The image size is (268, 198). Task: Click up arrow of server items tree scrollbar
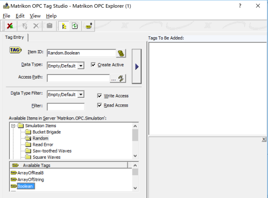coord(135,126)
